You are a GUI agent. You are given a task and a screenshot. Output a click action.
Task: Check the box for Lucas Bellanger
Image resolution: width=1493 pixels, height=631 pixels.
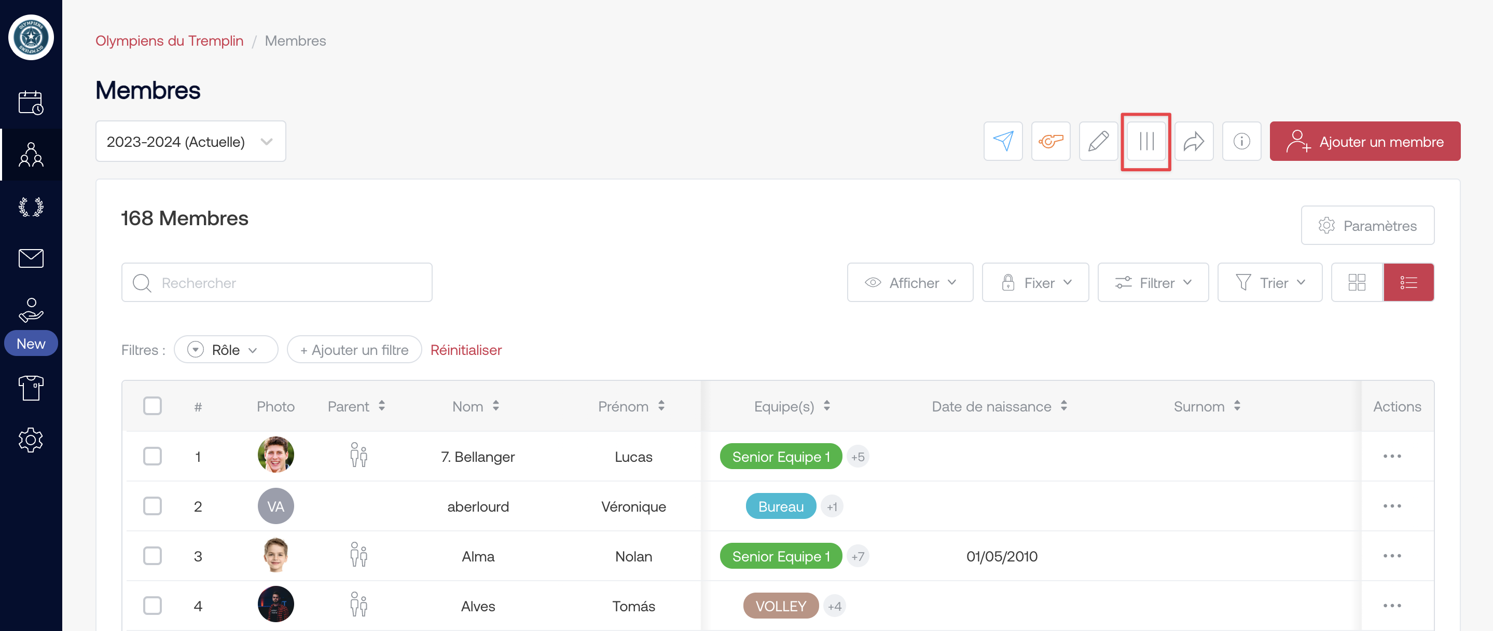[x=153, y=456]
